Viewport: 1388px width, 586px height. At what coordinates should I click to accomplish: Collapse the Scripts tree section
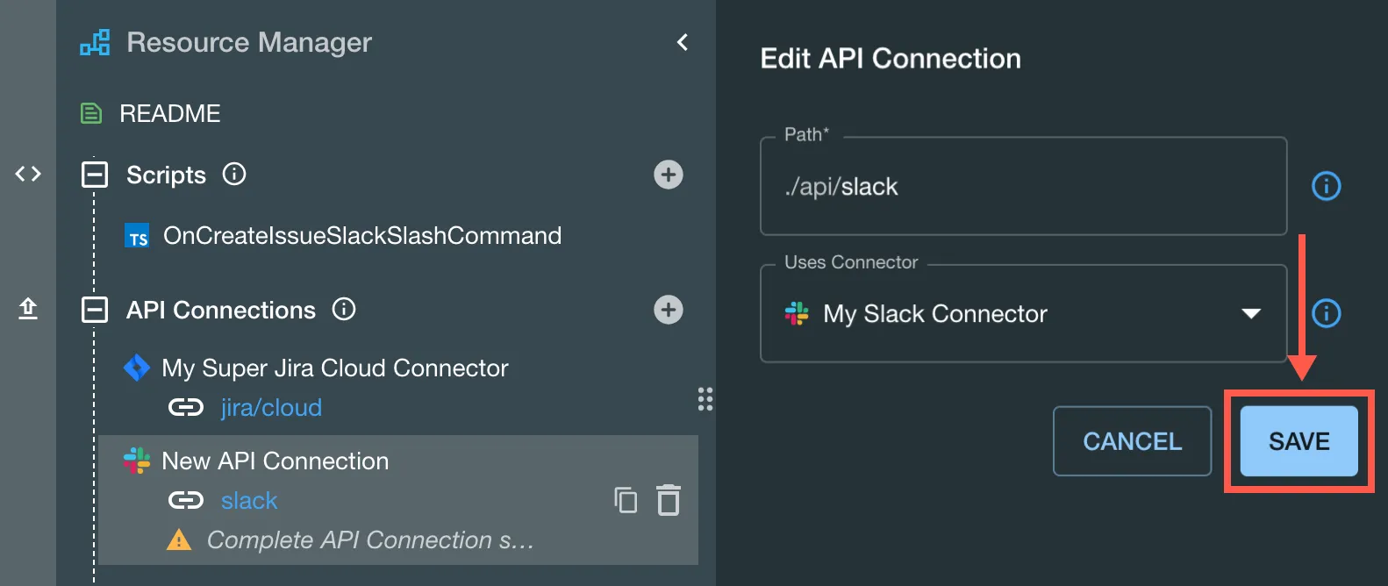point(95,175)
